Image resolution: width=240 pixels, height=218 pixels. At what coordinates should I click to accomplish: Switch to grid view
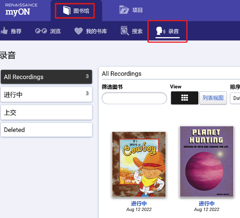pos(185,98)
